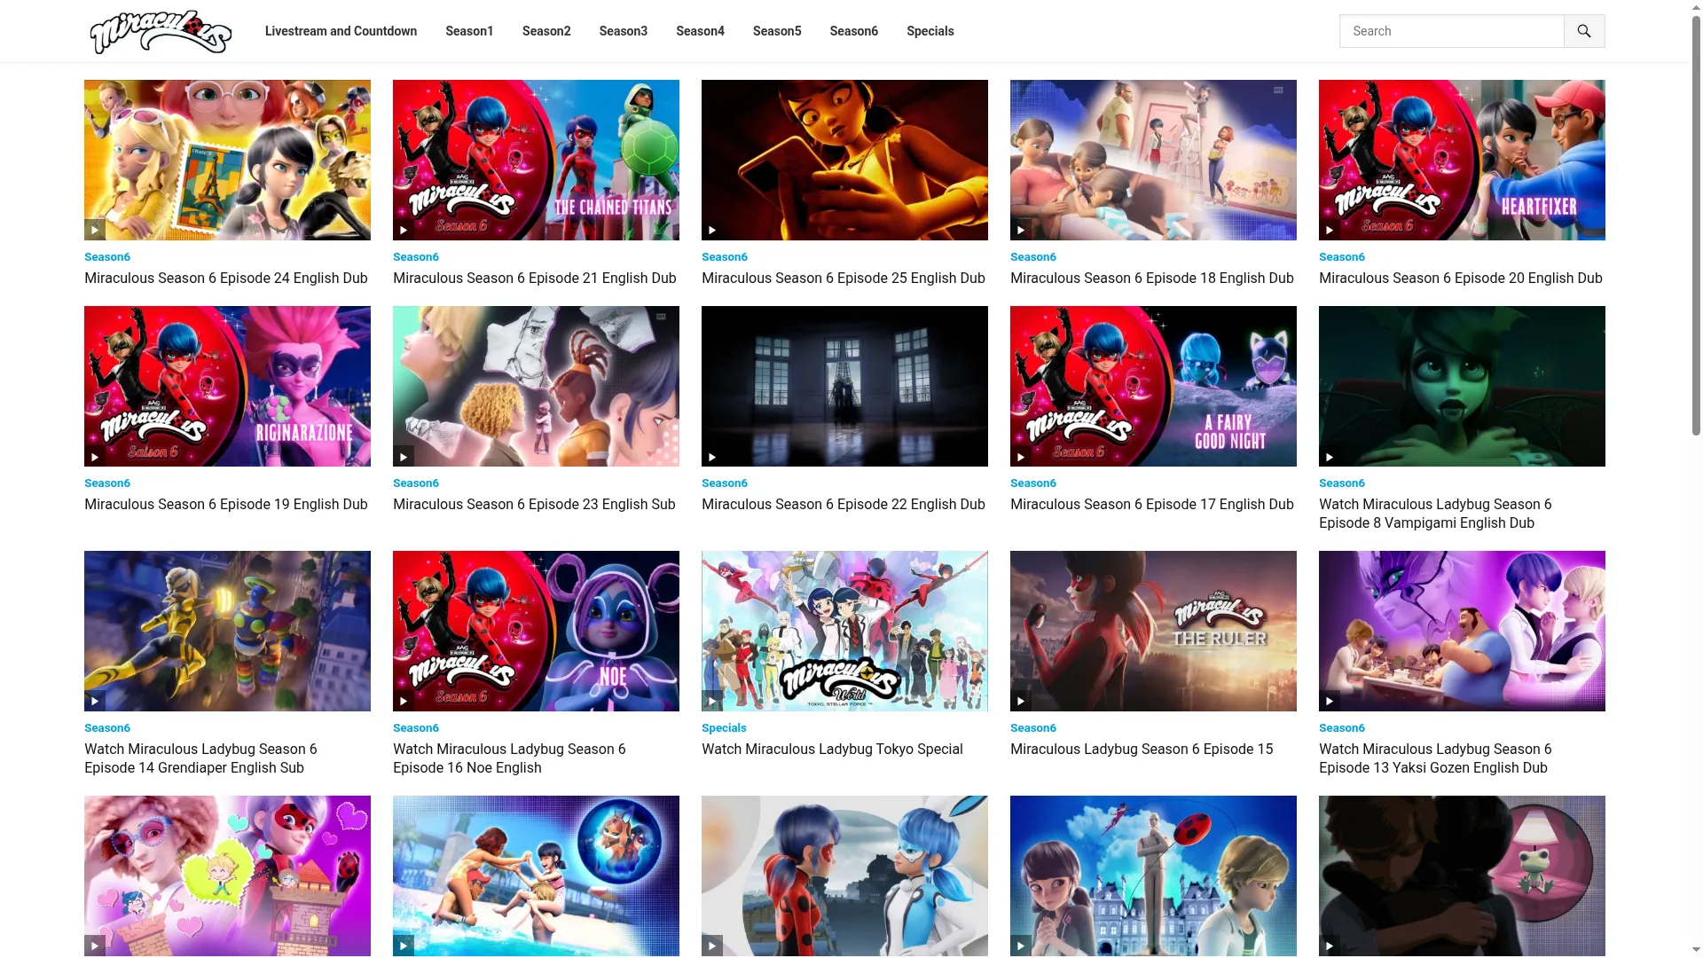Focus the Search input field
Viewport: 1703px width, 958px height.
1452,31
